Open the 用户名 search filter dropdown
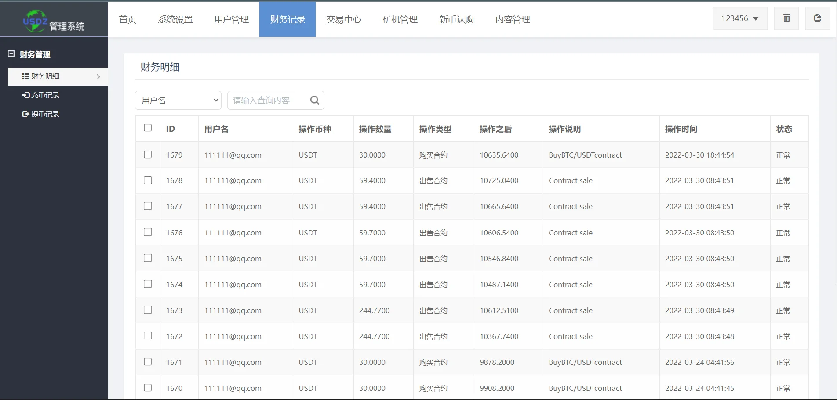 178,101
